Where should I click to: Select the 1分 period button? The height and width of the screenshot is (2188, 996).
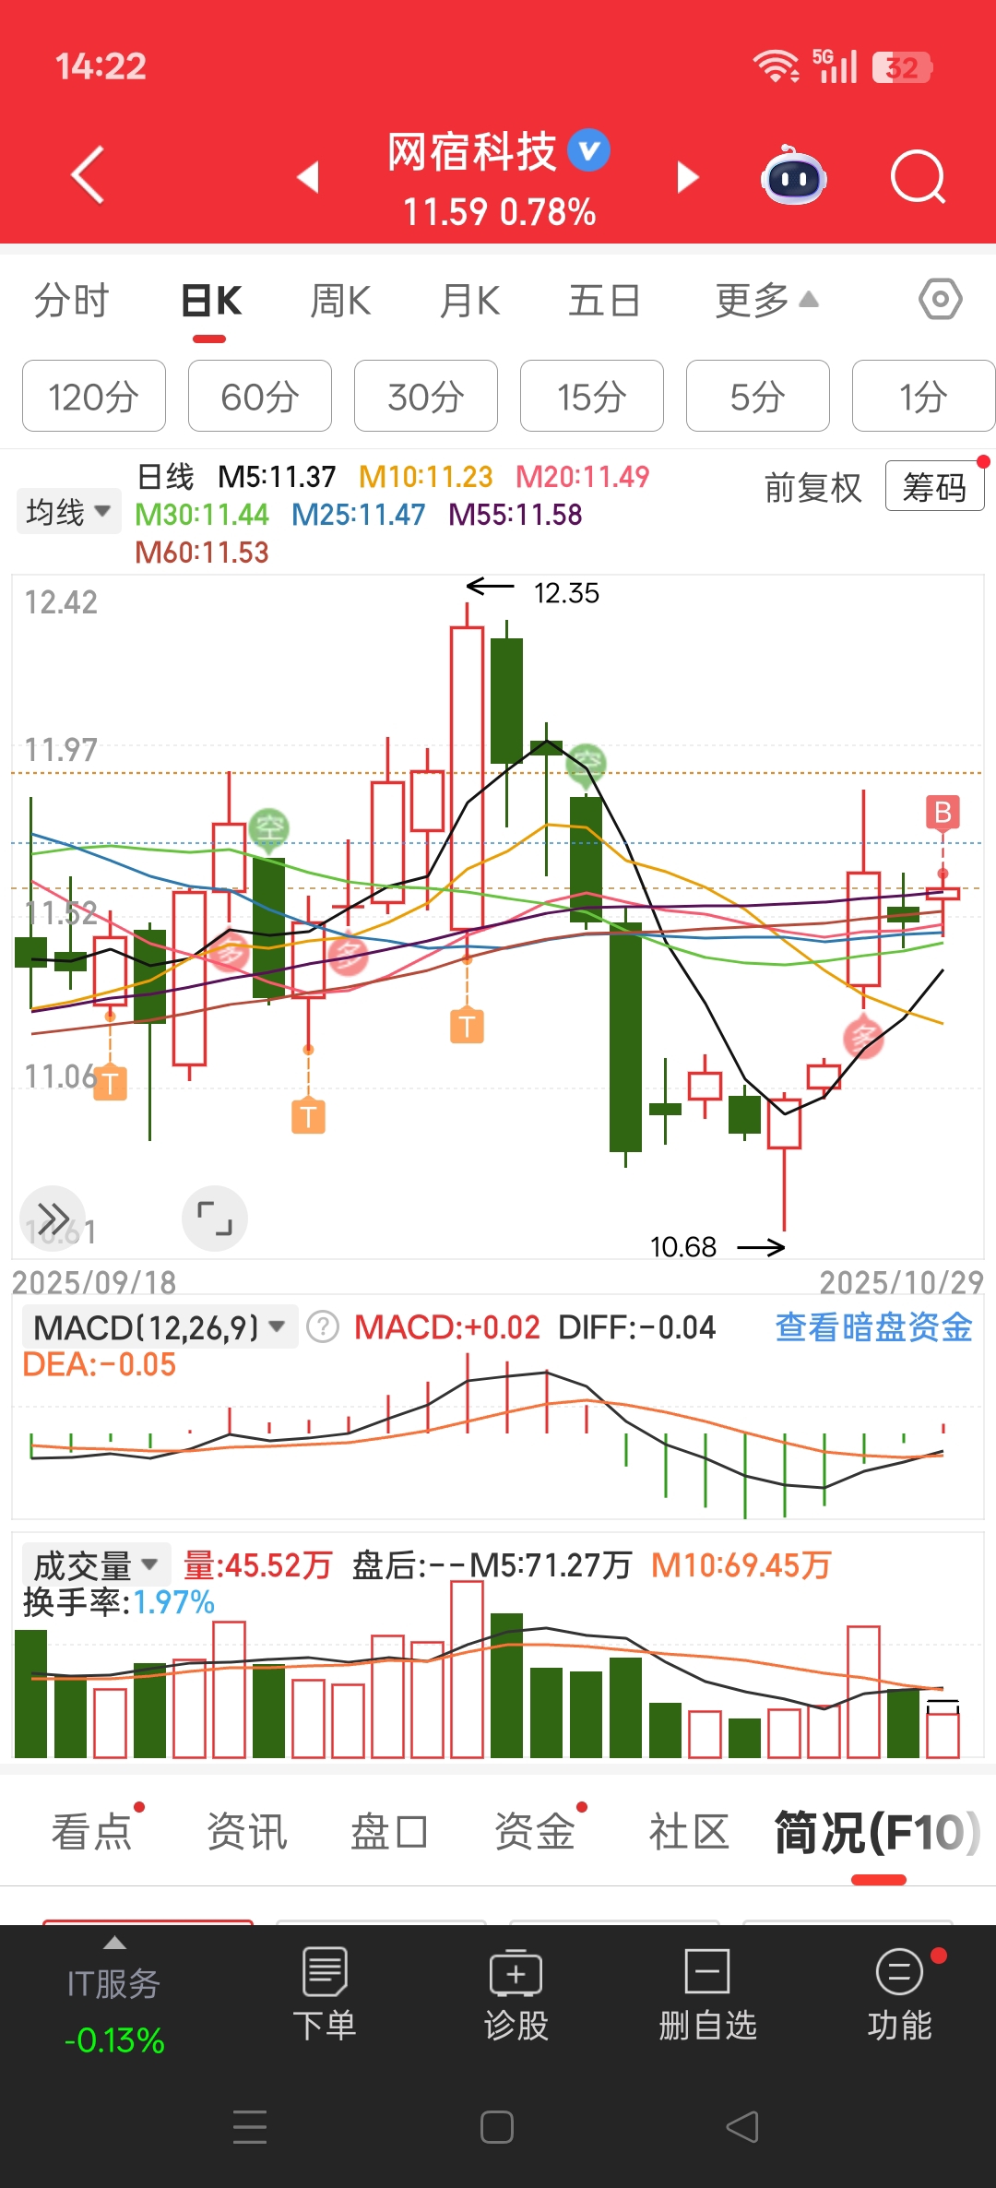923,396
